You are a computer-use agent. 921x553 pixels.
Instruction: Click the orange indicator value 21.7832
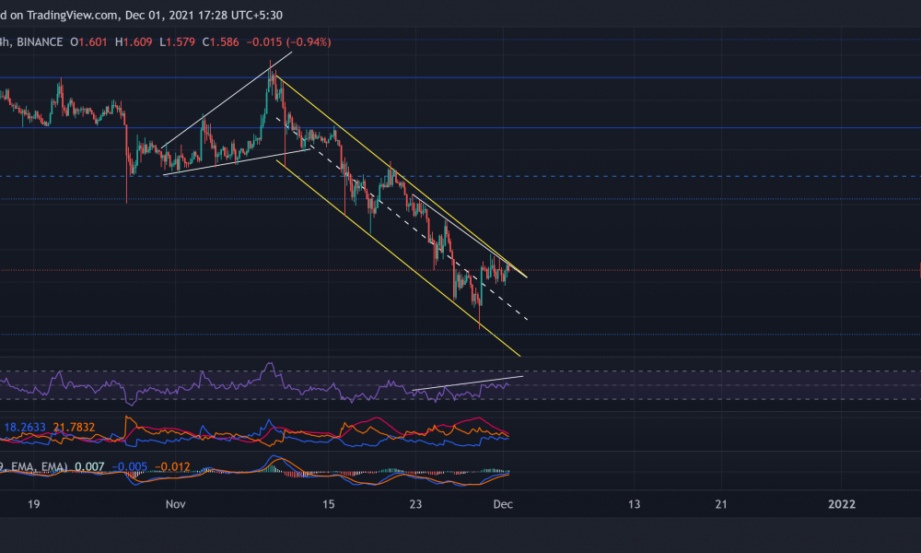point(74,428)
